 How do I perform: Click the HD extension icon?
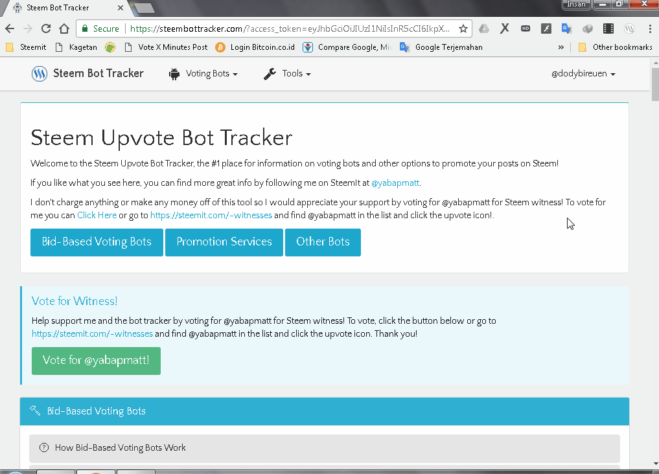click(x=526, y=28)
